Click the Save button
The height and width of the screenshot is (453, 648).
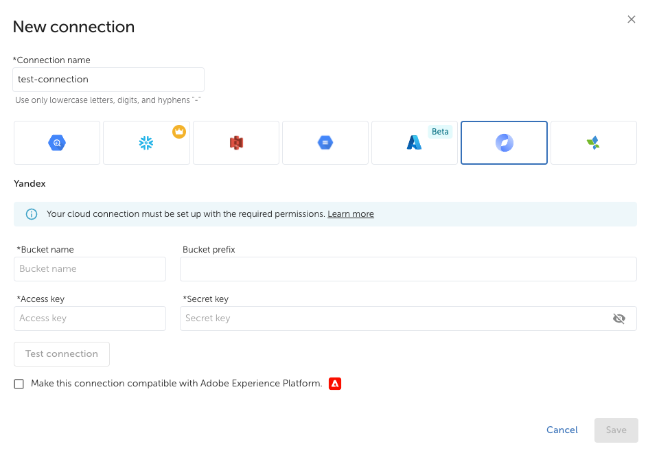[616, 430]
